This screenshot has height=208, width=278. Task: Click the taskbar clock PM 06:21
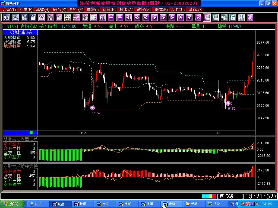coord(268,204)
